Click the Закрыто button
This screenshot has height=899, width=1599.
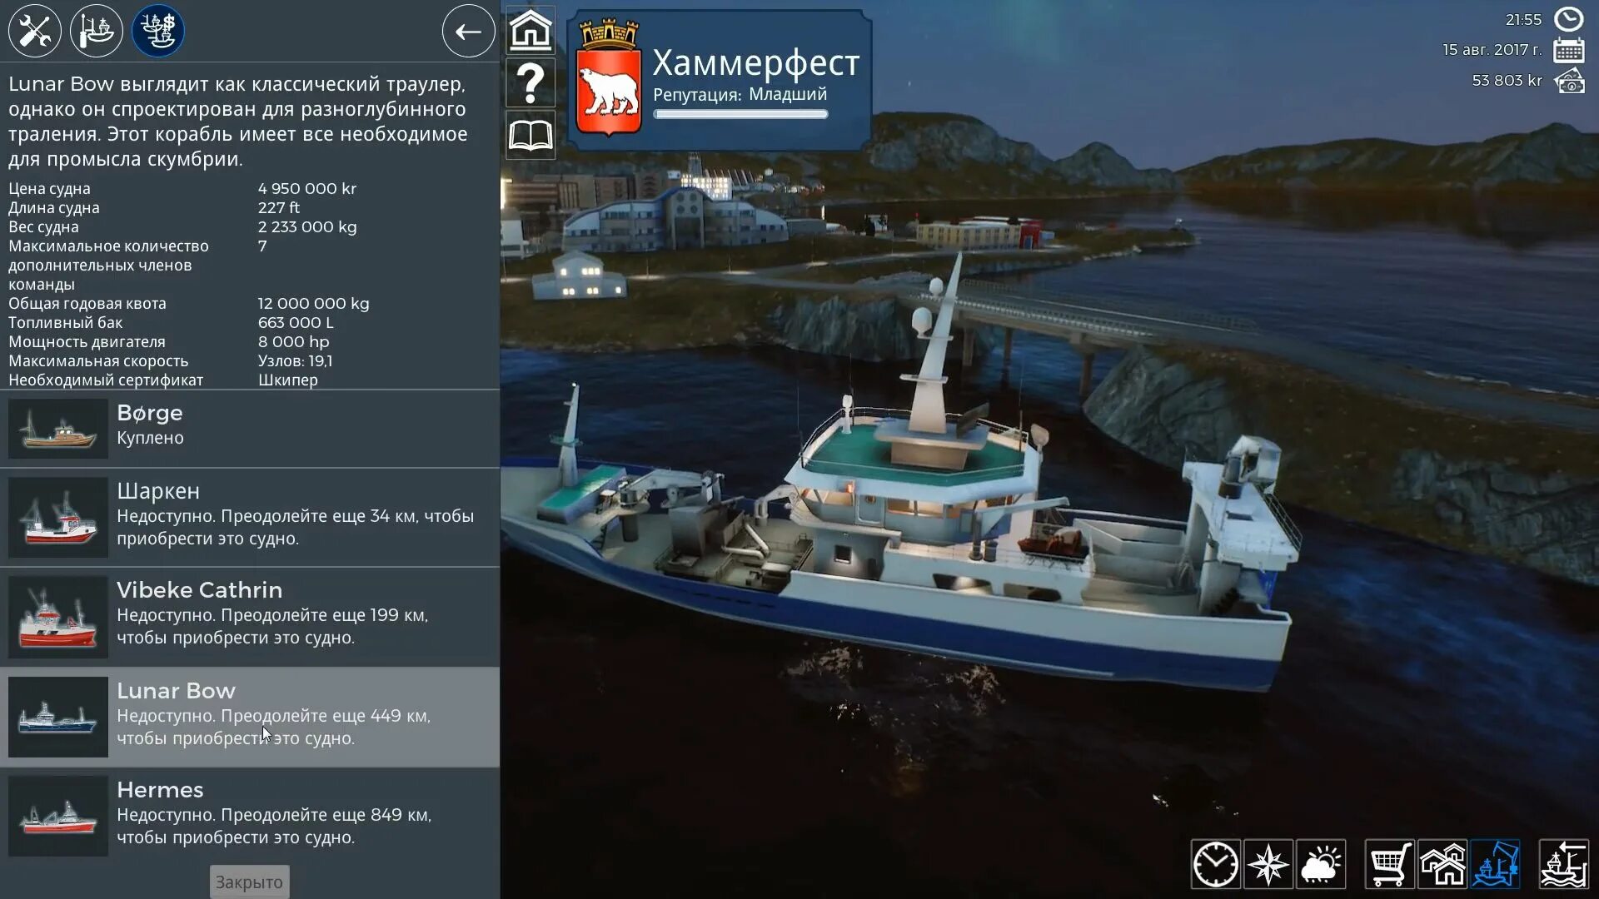tap(249, 882)
